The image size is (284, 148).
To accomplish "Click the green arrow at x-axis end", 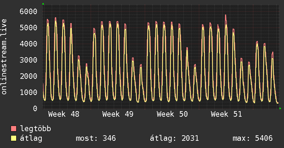I will pyautogui.click(x=280, y=108).
